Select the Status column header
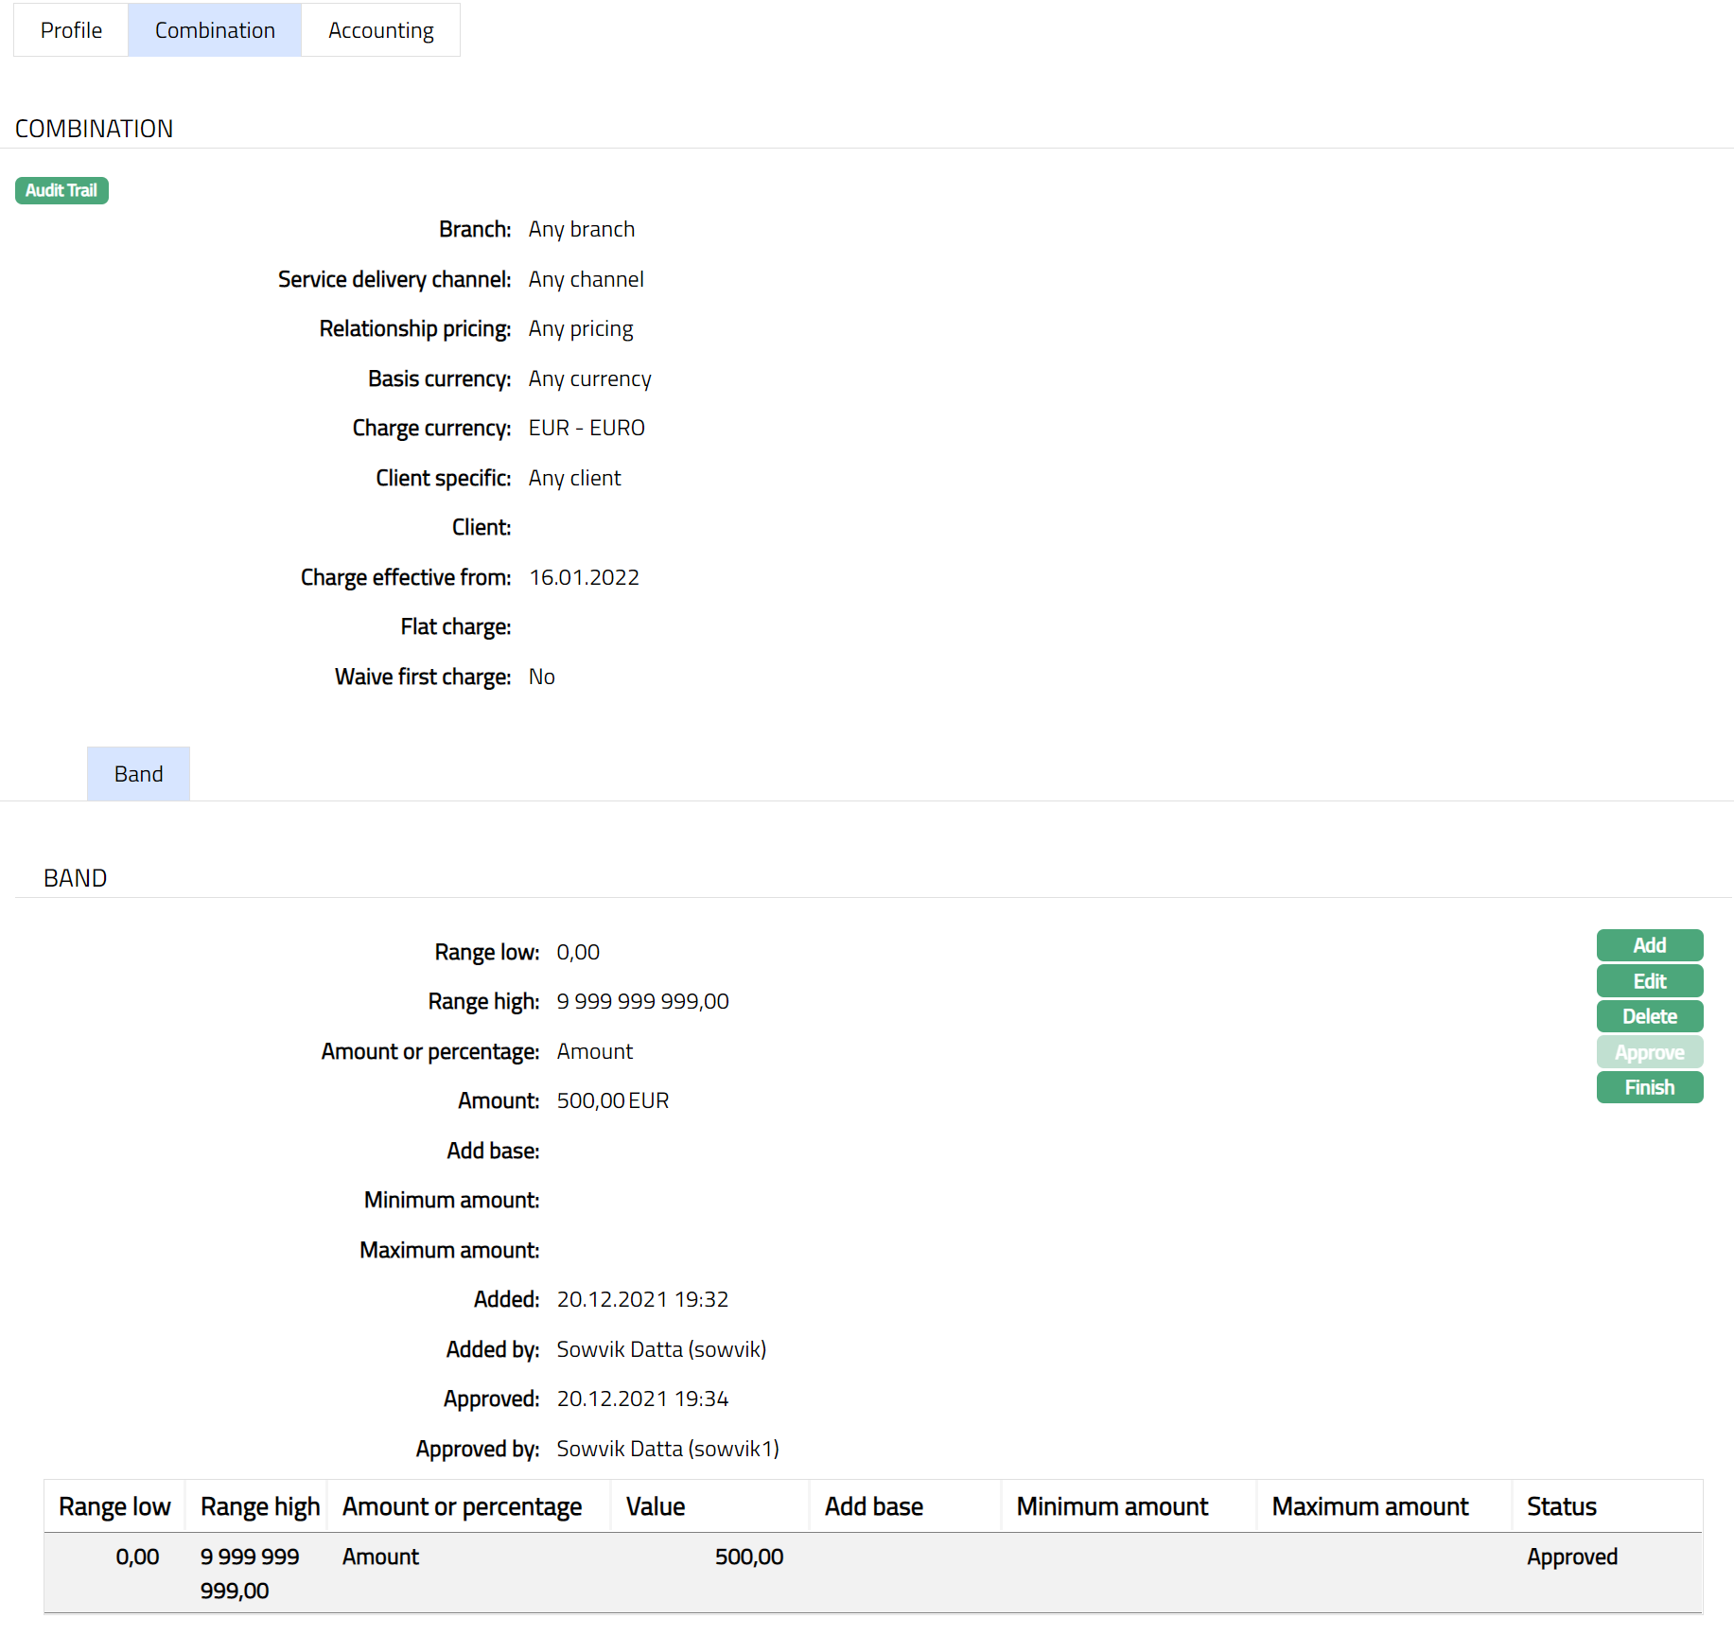The width and height of the screenshot is (1734, 1636). pyautogui.click(x=1561, y=1506)
